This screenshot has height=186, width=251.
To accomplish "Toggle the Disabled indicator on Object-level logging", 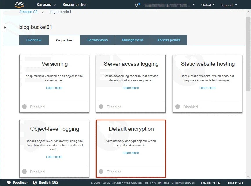I will click(24, 172).
